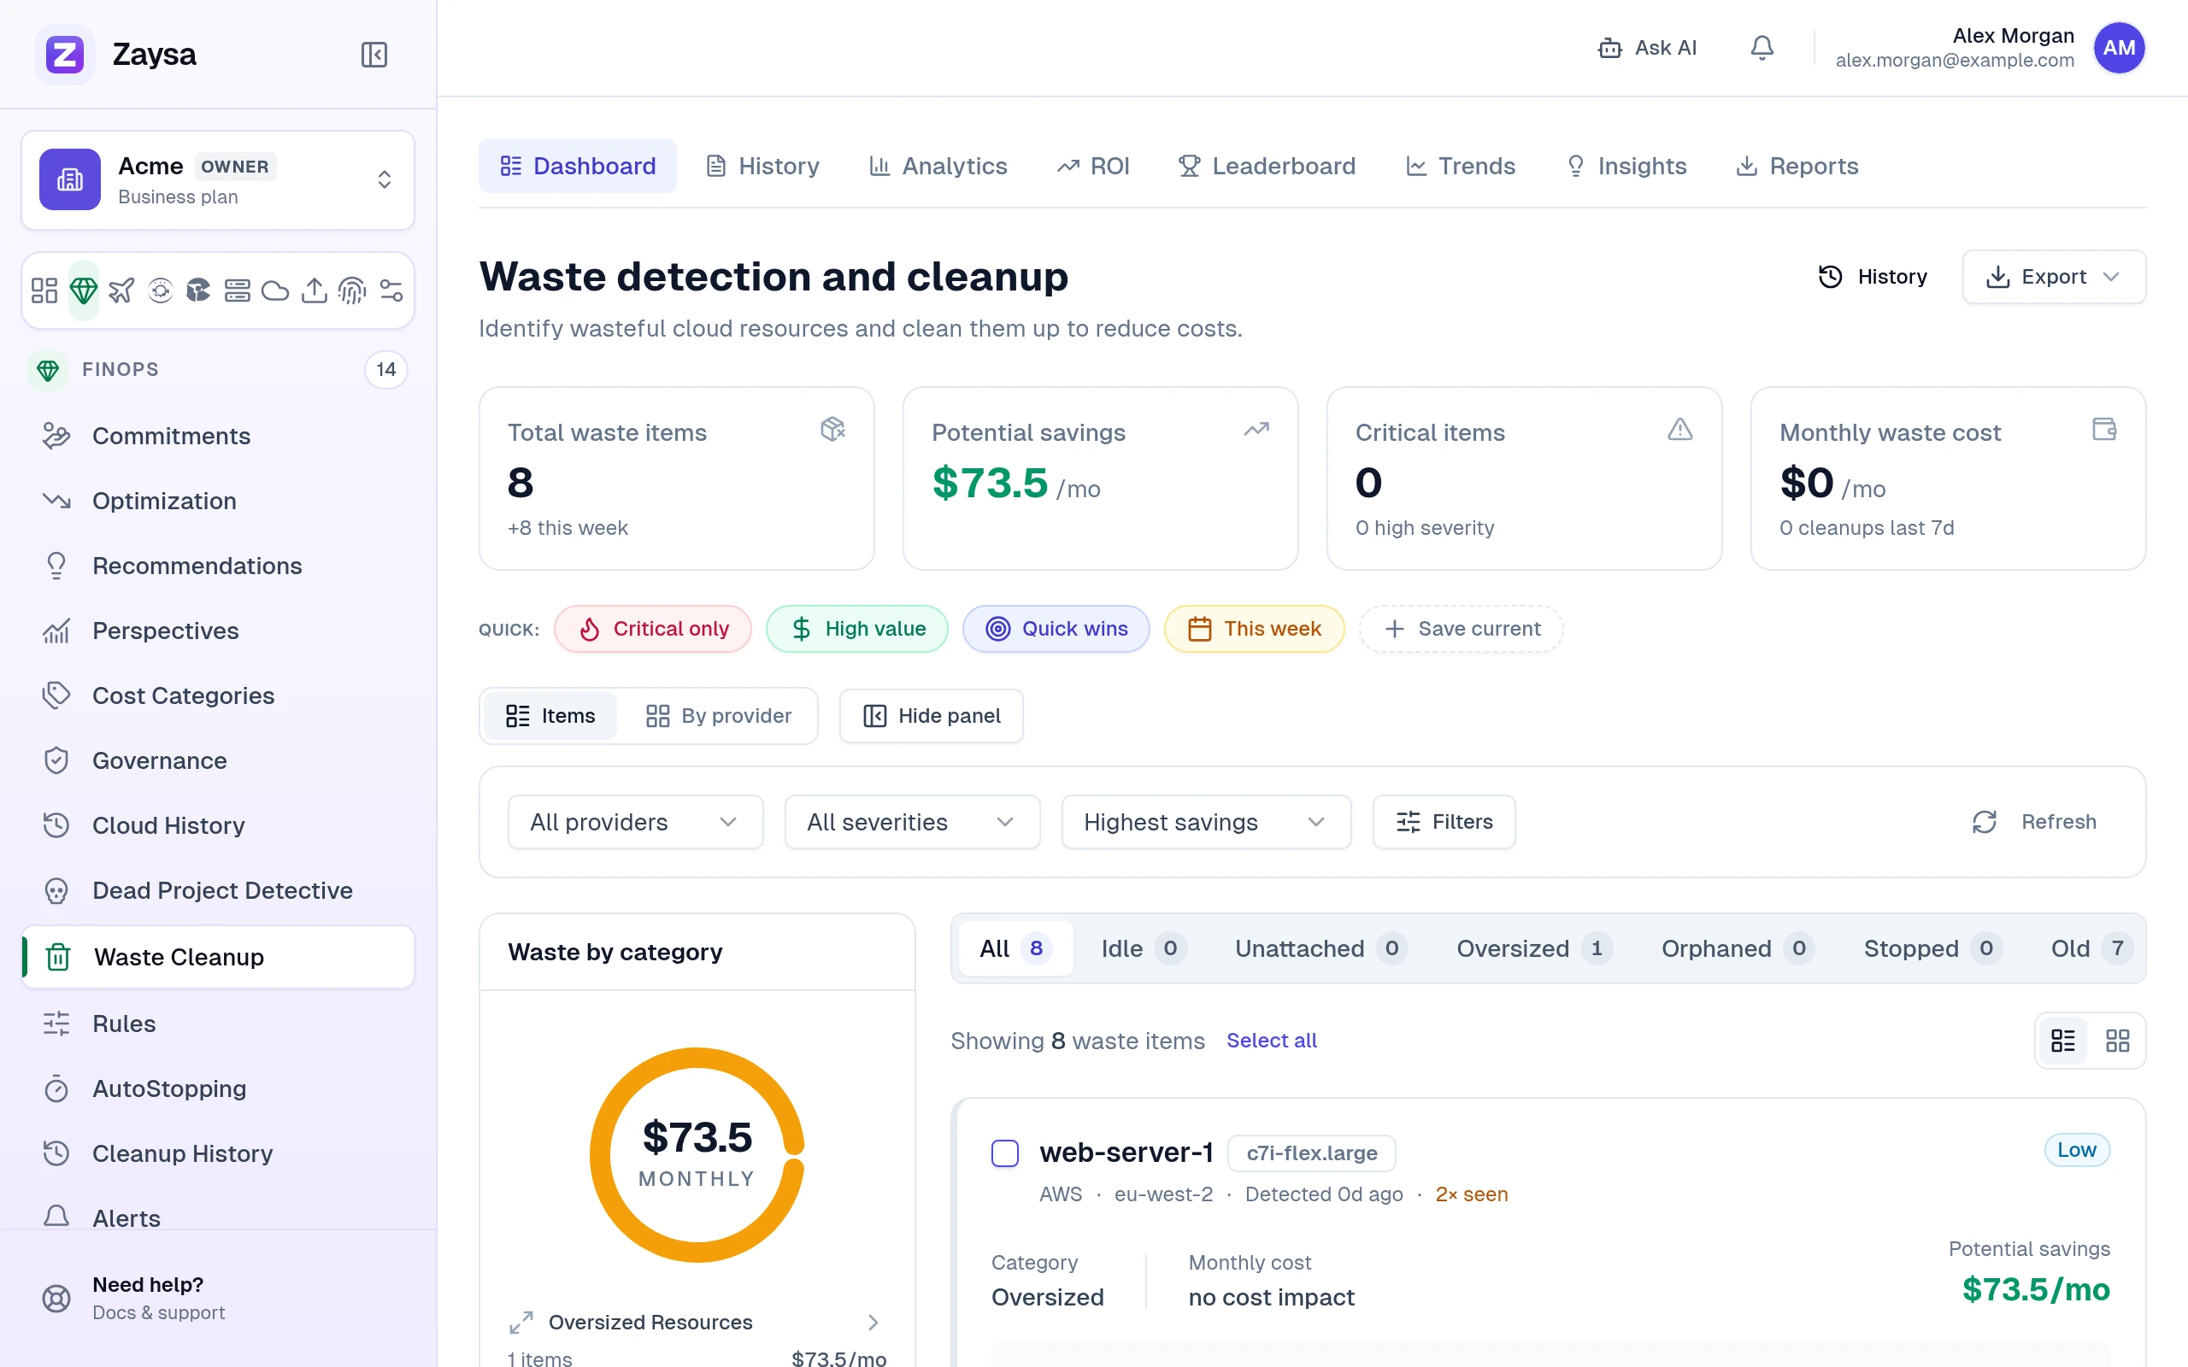Check the web-server-1 checkbox

tap(1004, 1153)
